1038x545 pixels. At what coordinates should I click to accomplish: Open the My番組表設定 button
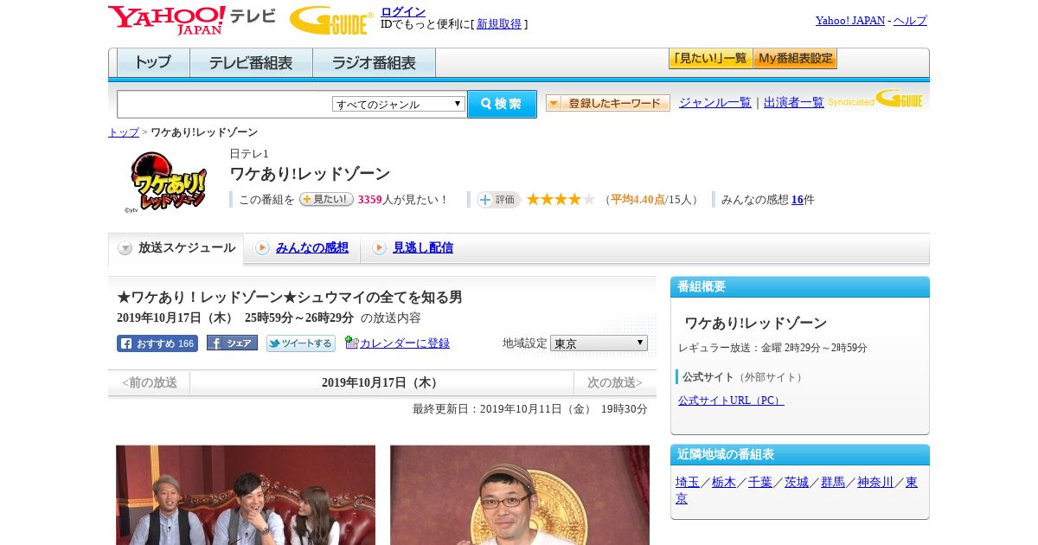[795, 59]
